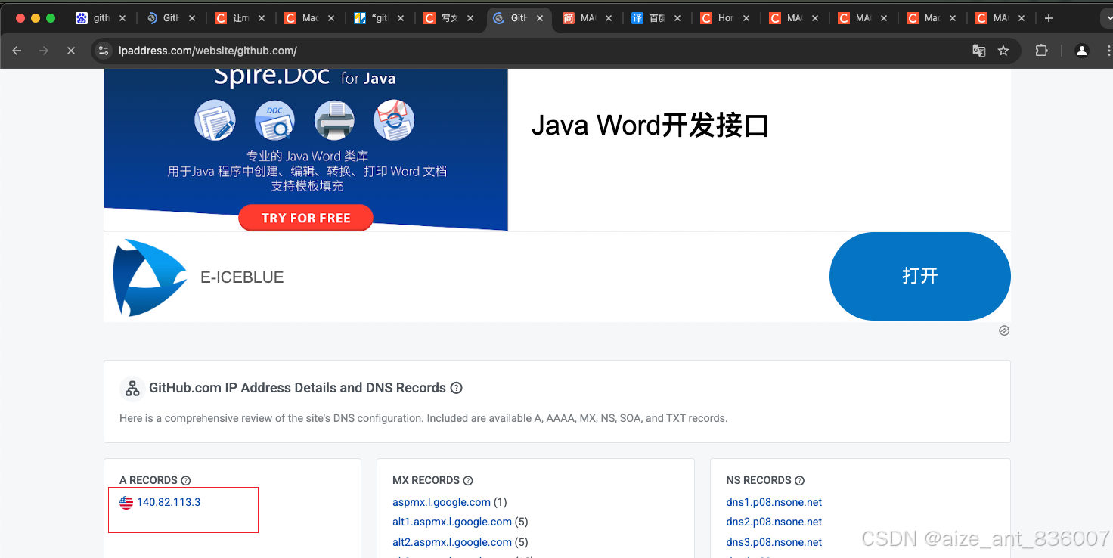Open the MX RECORDS help icon

coord(468,480)
